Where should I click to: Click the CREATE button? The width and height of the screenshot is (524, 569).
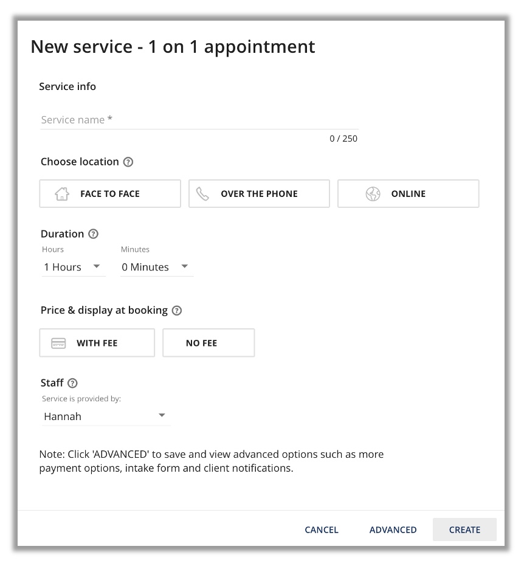point(464,529)
